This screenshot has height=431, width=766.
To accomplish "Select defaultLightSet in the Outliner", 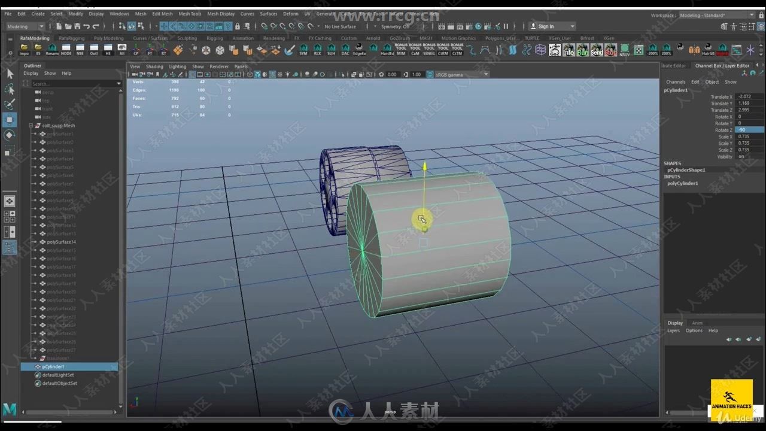I will (x=58, y=375).
